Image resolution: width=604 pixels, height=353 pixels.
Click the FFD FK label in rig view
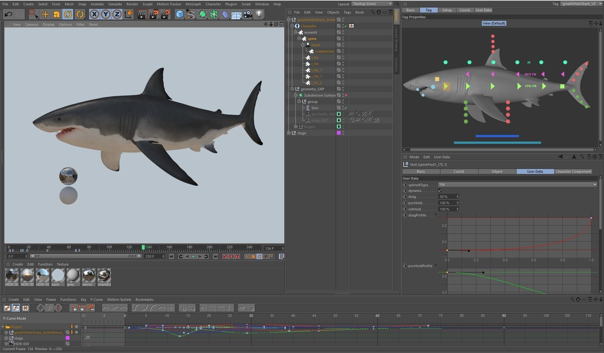[531, 86]
